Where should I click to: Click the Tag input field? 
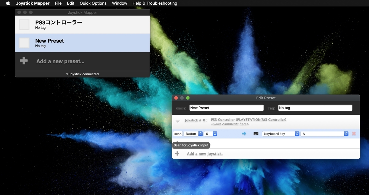point(315,108)
